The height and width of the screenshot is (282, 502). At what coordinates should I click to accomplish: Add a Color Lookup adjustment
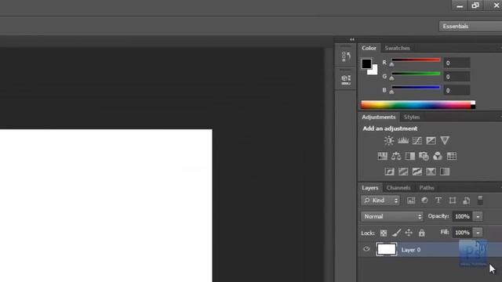452,156
